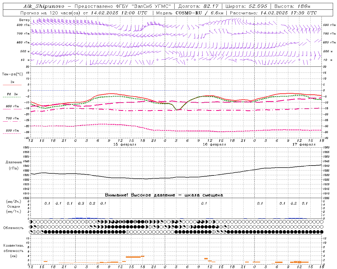This screenshot has height=269, width=337.
Task: Click the 700 гПа temperature legend entry
Action: pyautogui.click(x=12, y=118)
